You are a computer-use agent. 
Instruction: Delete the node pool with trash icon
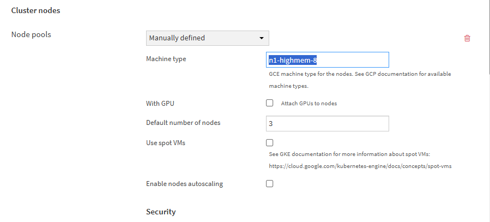click(x=467, y=38)
